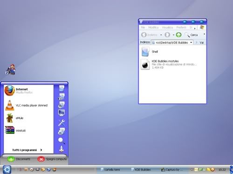The image size is (233, 174).
Task: Click the magnifier search icon in start menu
Action: point(62,141)
